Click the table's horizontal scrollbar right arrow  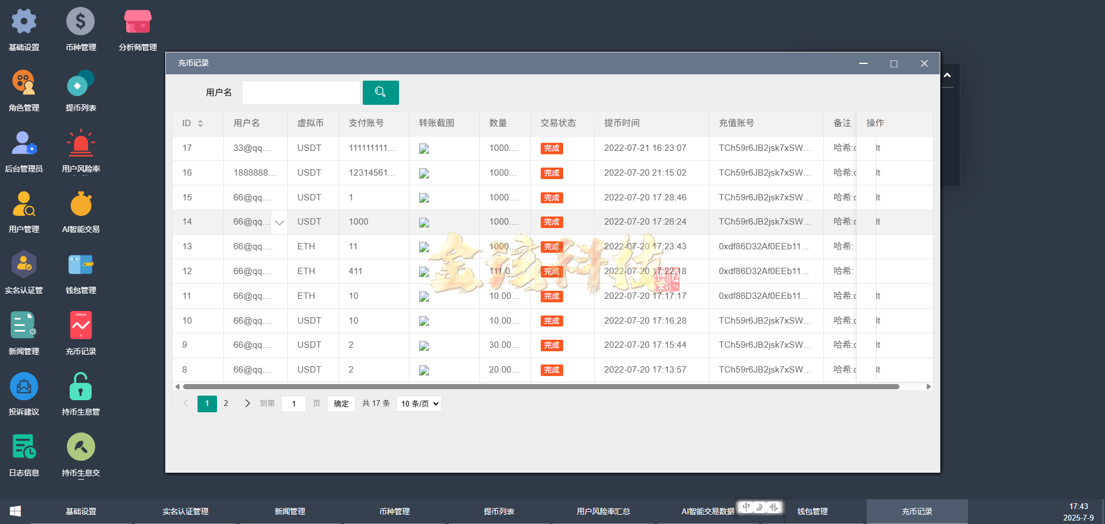(x=928, y=386)
